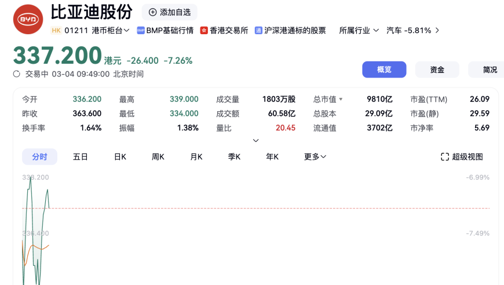Click the arrow after 汽车 -5.81%
The width and height of the screenshot is (504, 285).
[x=437, y=31]
